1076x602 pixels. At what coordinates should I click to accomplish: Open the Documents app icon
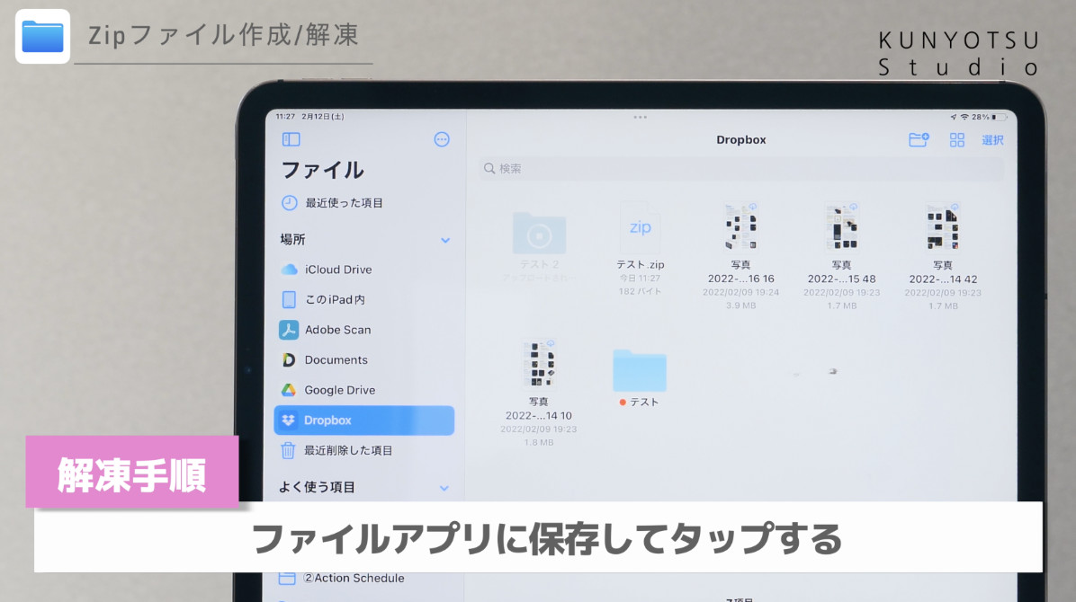click(289, 360)
